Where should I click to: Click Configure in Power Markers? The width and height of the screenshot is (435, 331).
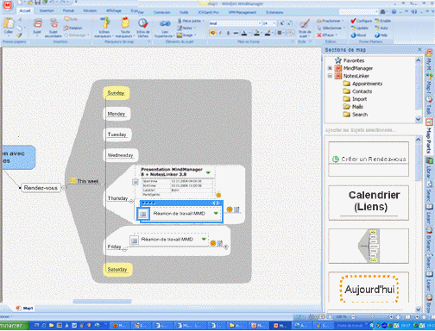tap(362, 21)
